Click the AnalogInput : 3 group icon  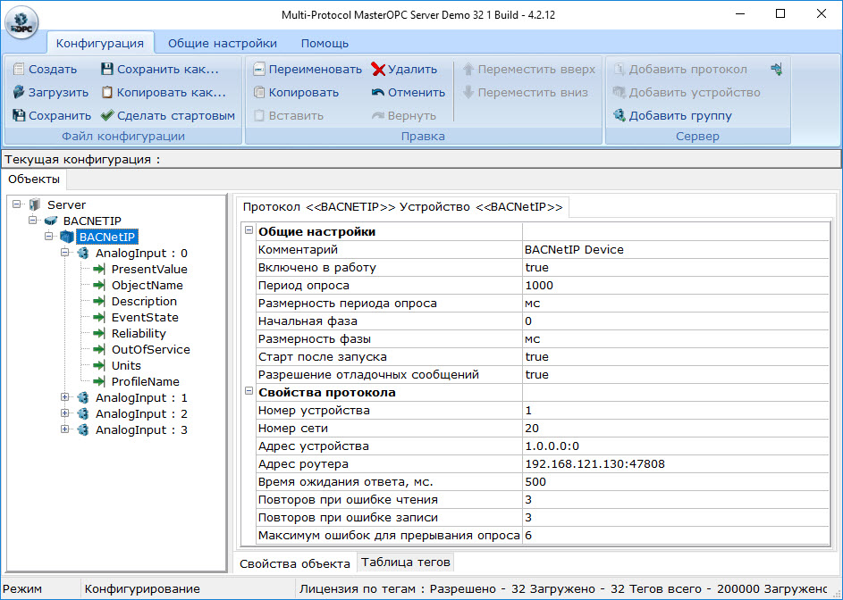click(83, 429)
